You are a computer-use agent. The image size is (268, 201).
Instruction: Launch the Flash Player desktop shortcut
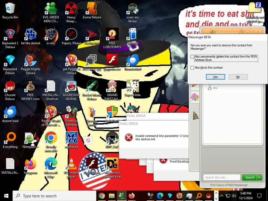pyautogui.click(x=92, y=166)
